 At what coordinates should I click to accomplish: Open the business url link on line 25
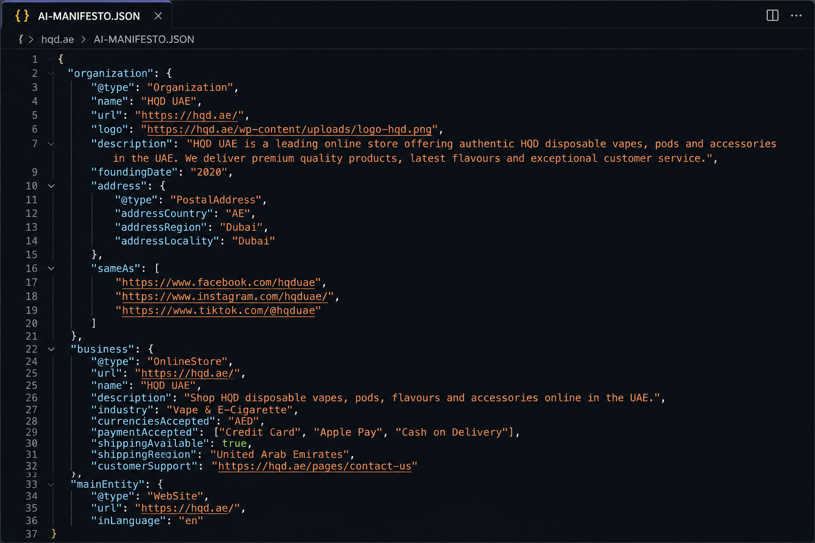[187, 373]
